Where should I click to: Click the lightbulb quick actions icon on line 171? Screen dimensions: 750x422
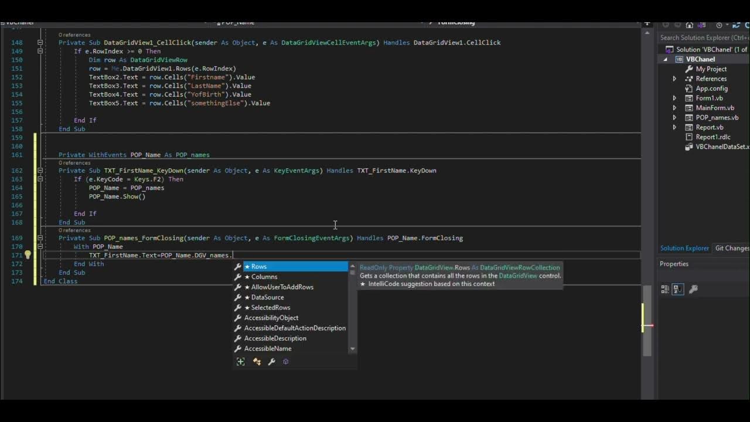28,255
